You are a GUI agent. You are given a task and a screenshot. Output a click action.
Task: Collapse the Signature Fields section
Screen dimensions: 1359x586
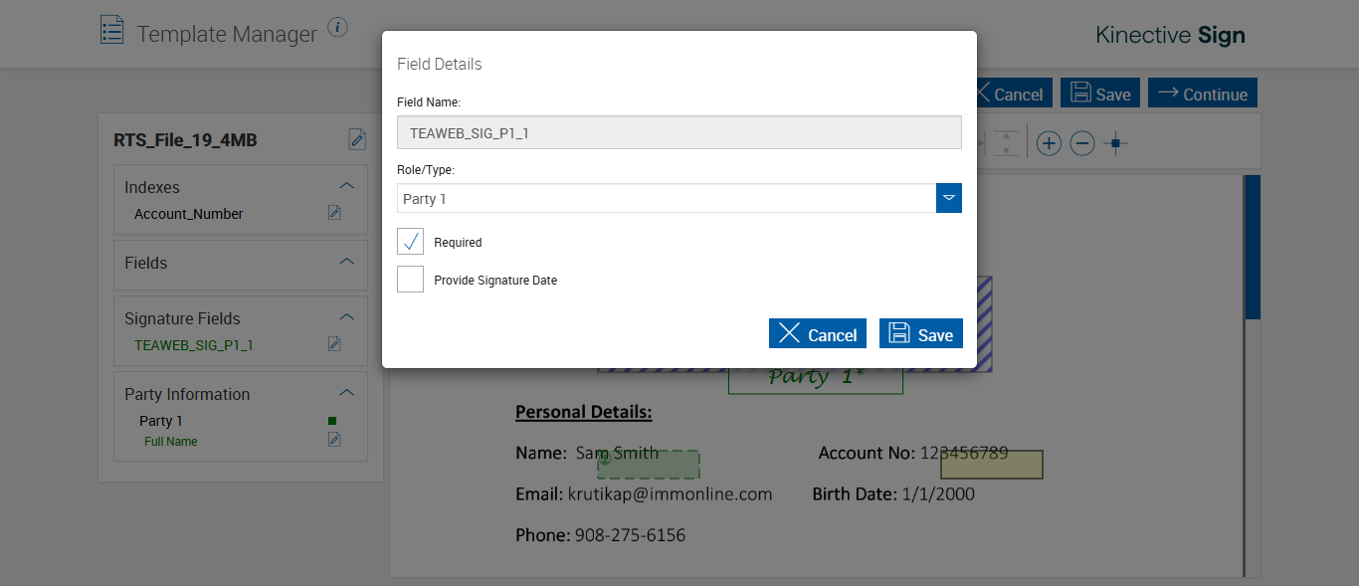tap(346, 317)
